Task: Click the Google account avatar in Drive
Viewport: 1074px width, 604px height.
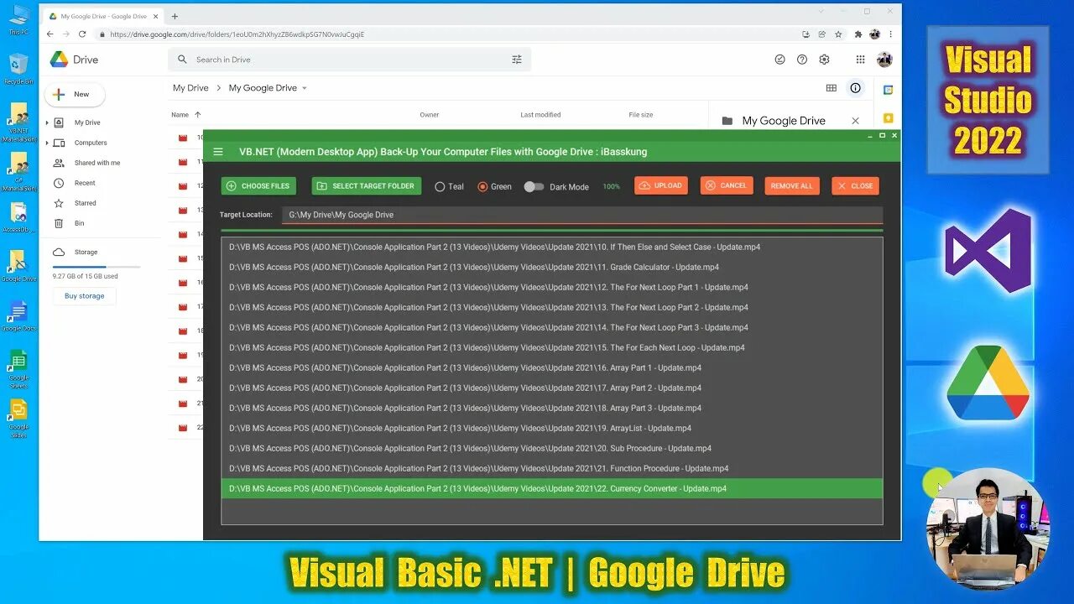Action: pyautogui.click(x=884, y=60)
